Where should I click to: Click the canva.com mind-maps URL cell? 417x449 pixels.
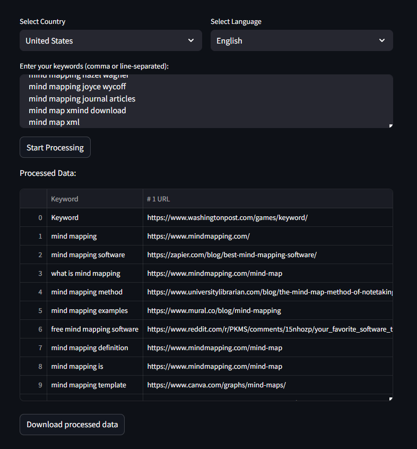tap(216, 385)
